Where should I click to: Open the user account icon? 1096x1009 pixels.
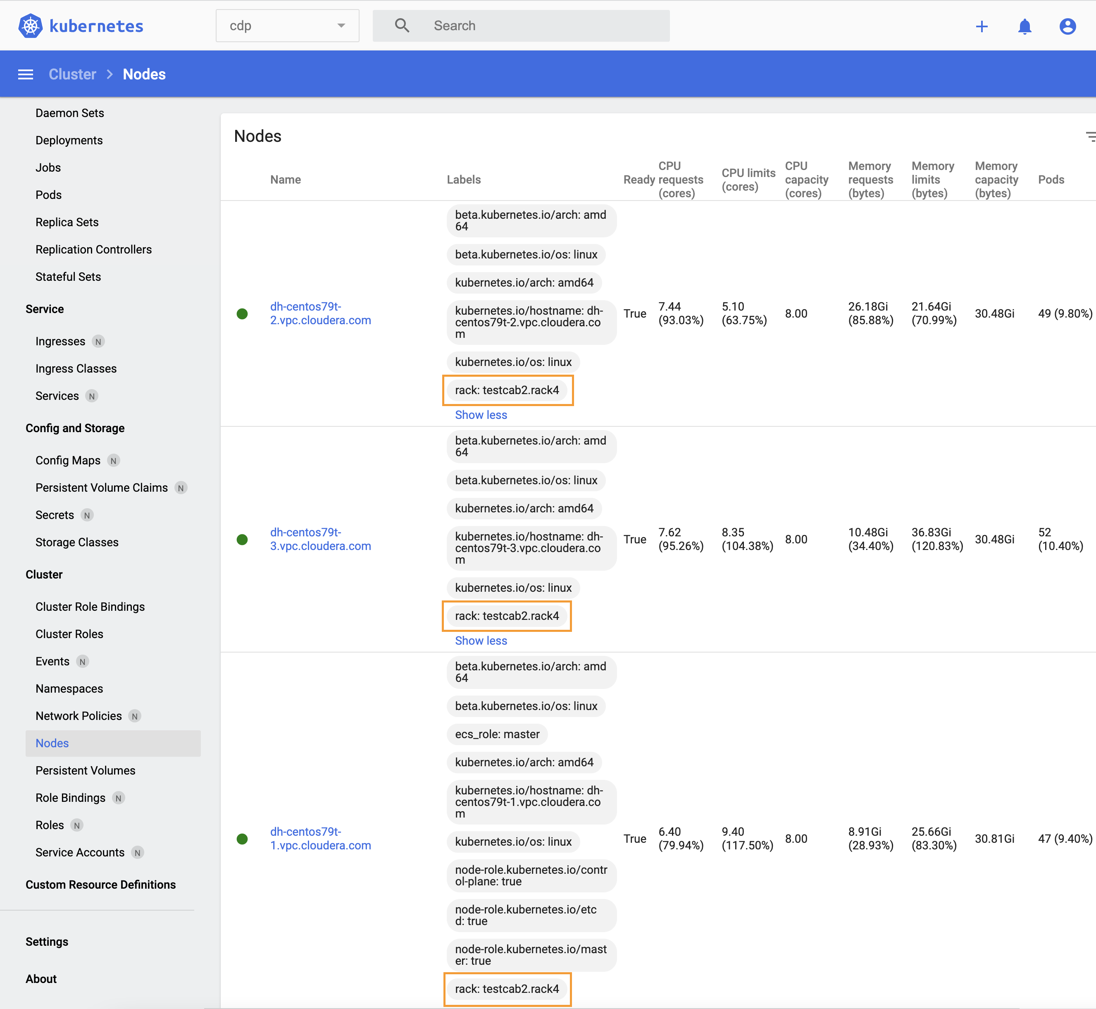pos(1067,26)
